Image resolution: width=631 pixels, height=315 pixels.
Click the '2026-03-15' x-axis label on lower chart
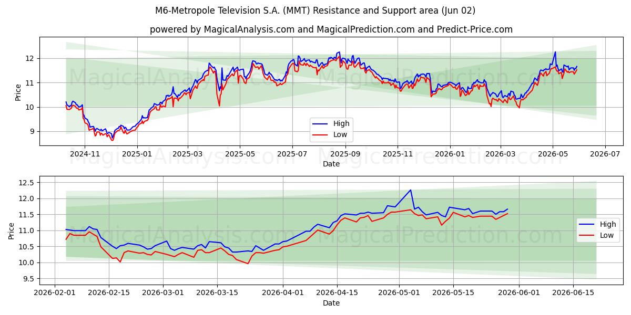tap(217, 292)
